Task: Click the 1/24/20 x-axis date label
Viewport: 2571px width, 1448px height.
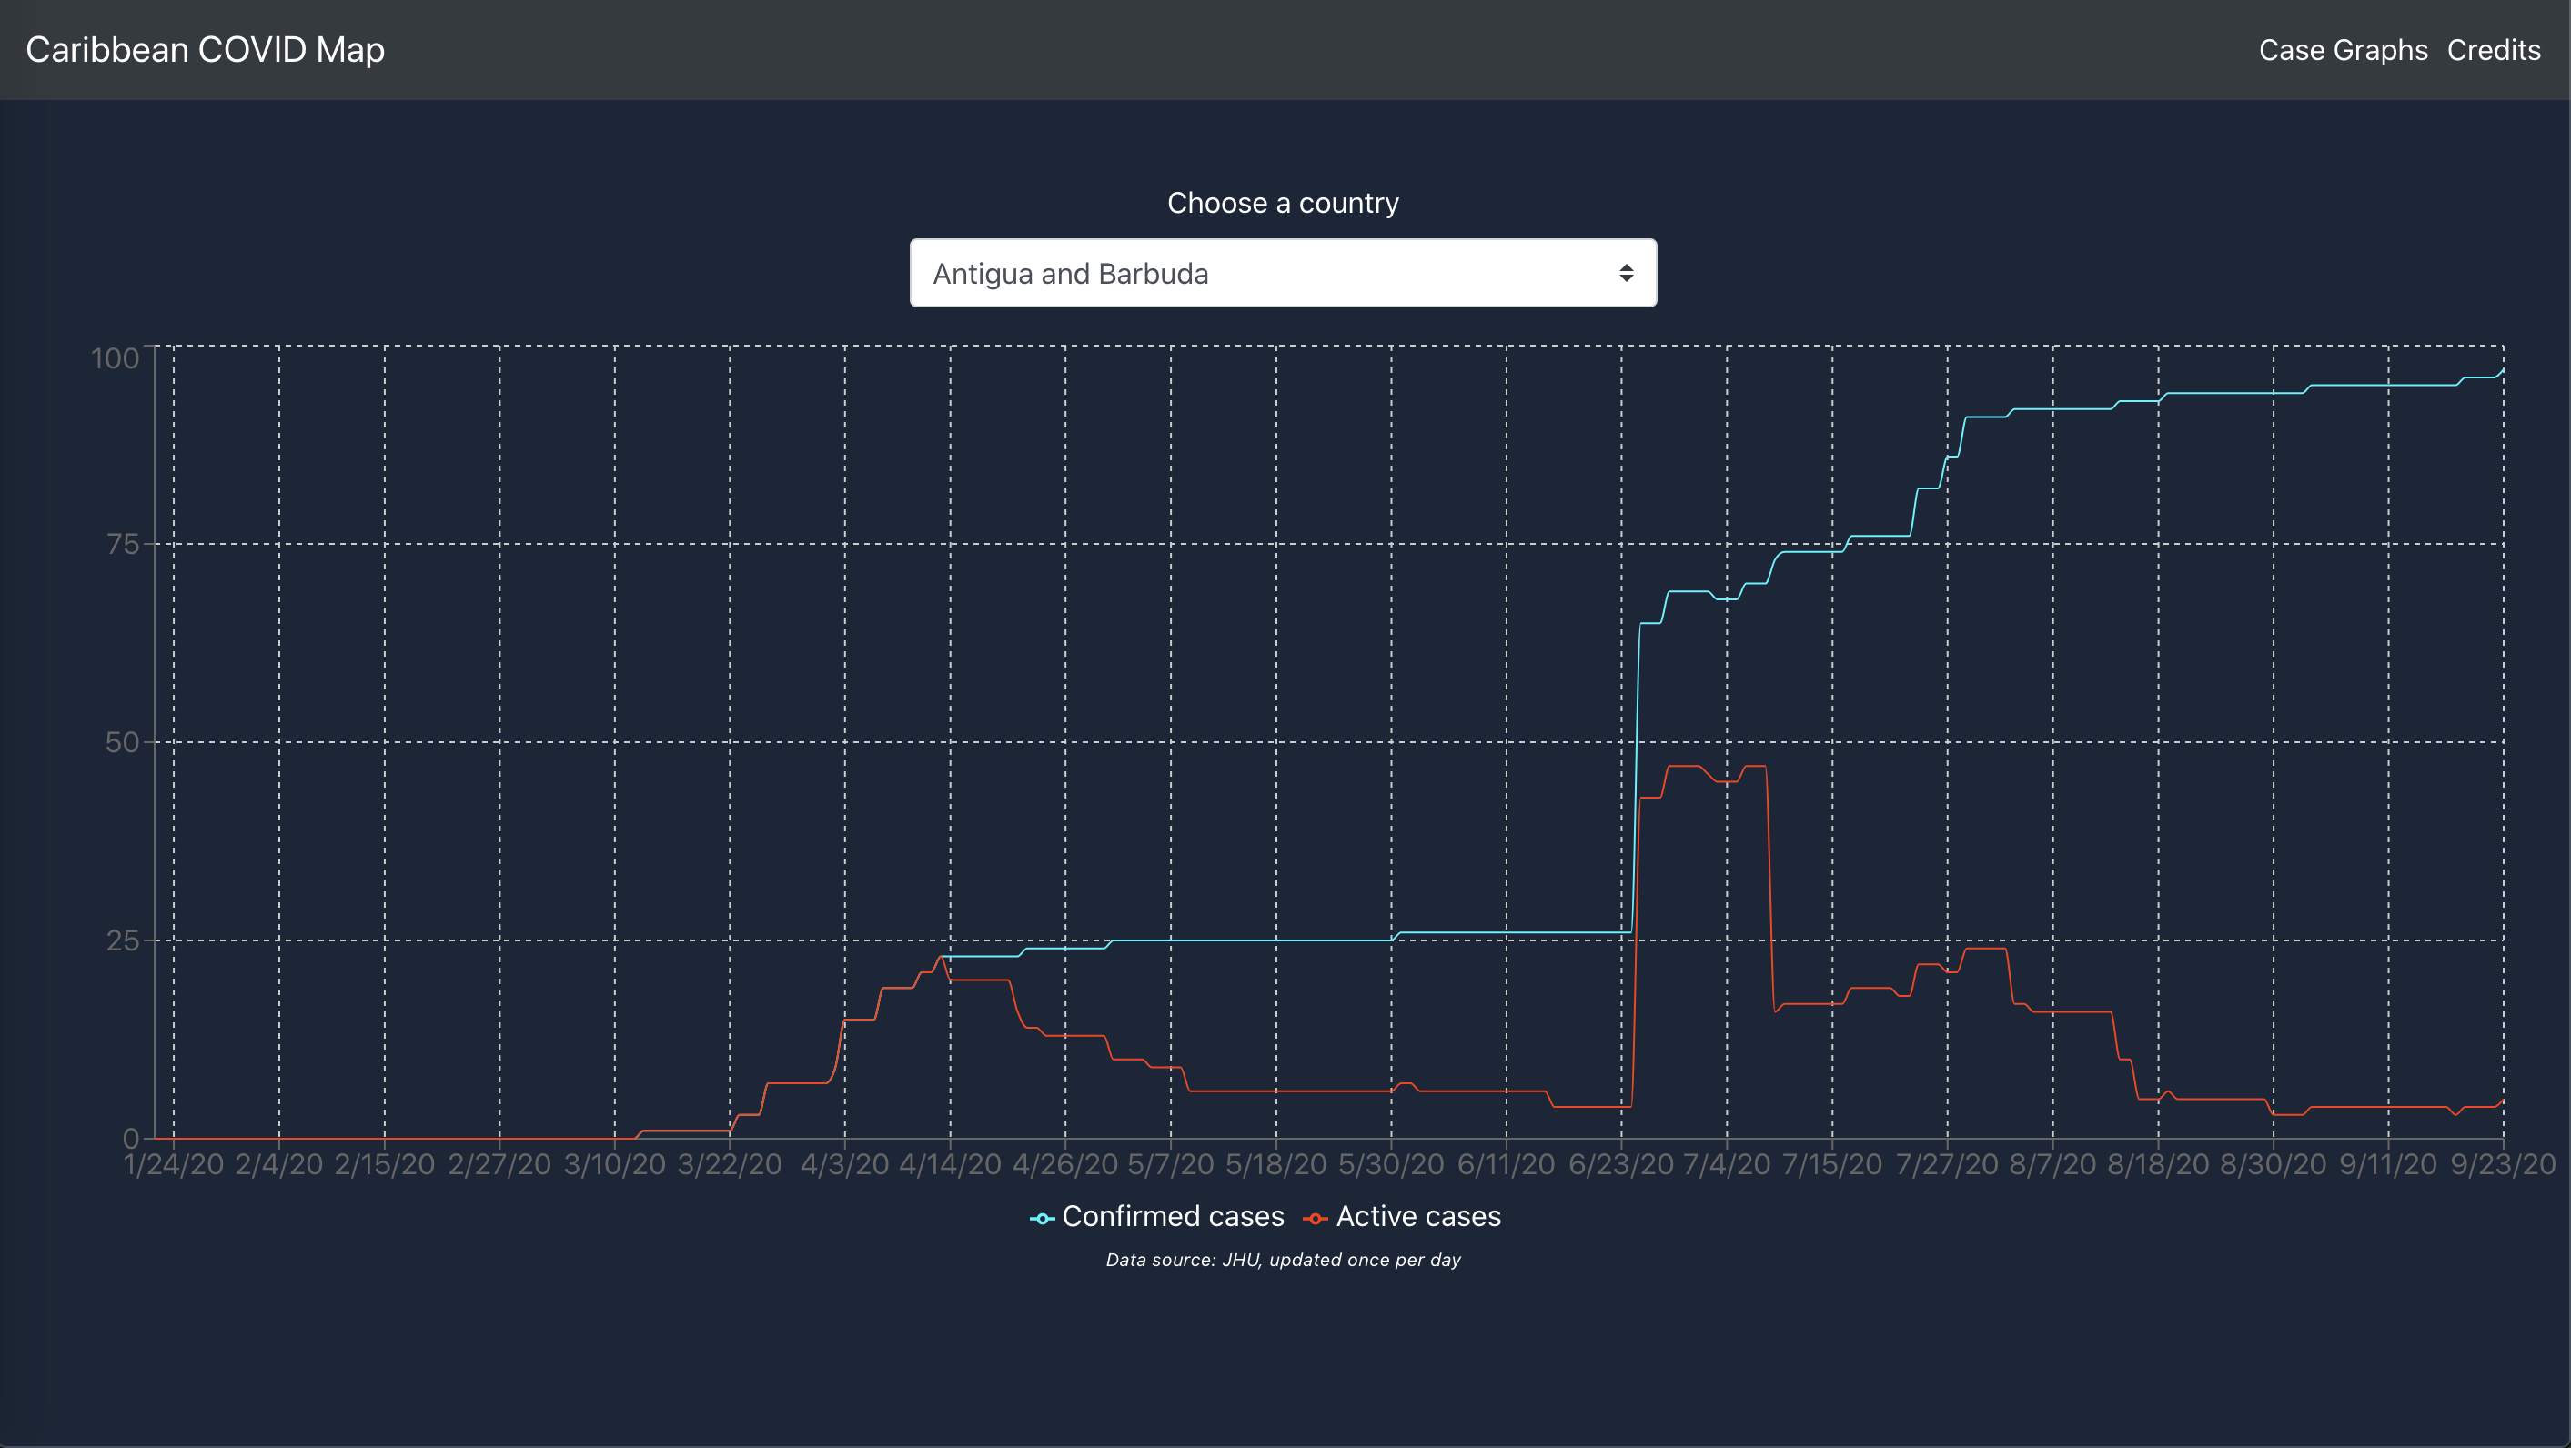Action: point(174,1164)
